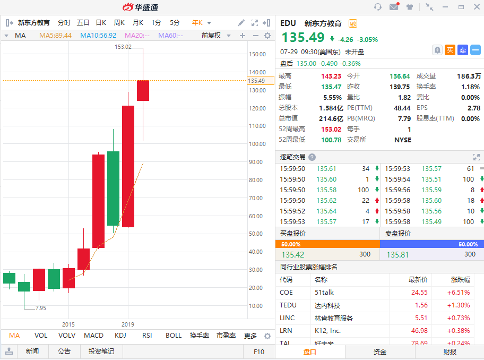
Task: Open indicator list settings gear at bottom
Action: click(x=267, y=336)
